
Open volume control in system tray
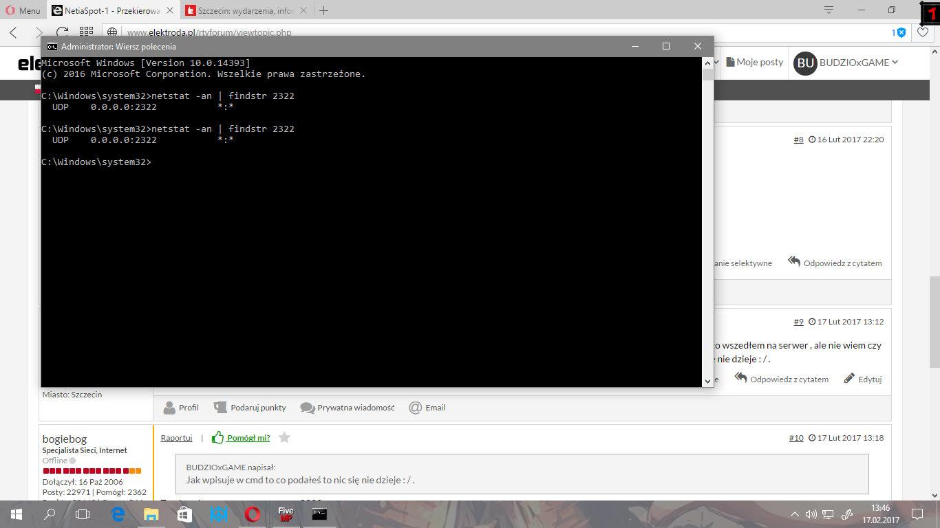point(811,514)
